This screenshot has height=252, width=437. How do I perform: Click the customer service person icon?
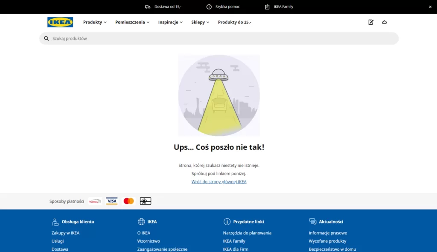pyautogui.click(x=55, y=222)
